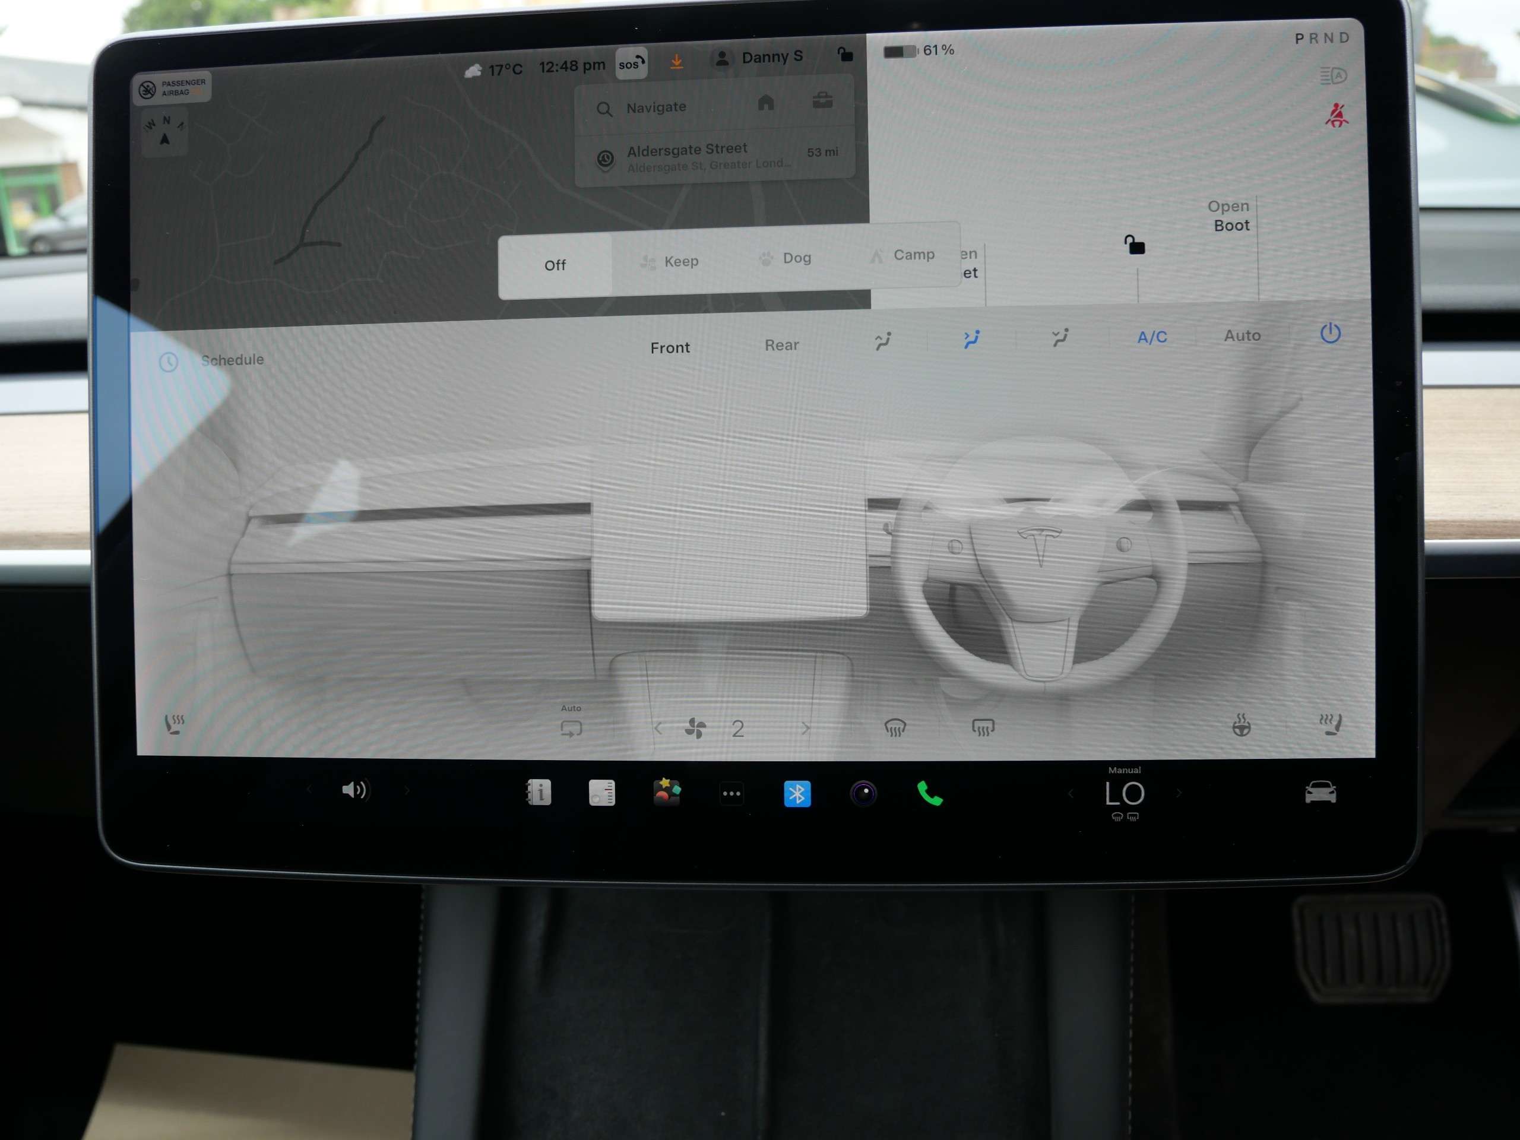The image size is (1520, 1140).
Task: Tap the compass north orientation icon
Action: [165, 132]
